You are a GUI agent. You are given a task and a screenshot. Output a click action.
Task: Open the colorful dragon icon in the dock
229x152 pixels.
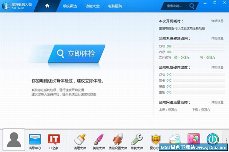pos(175,139)
